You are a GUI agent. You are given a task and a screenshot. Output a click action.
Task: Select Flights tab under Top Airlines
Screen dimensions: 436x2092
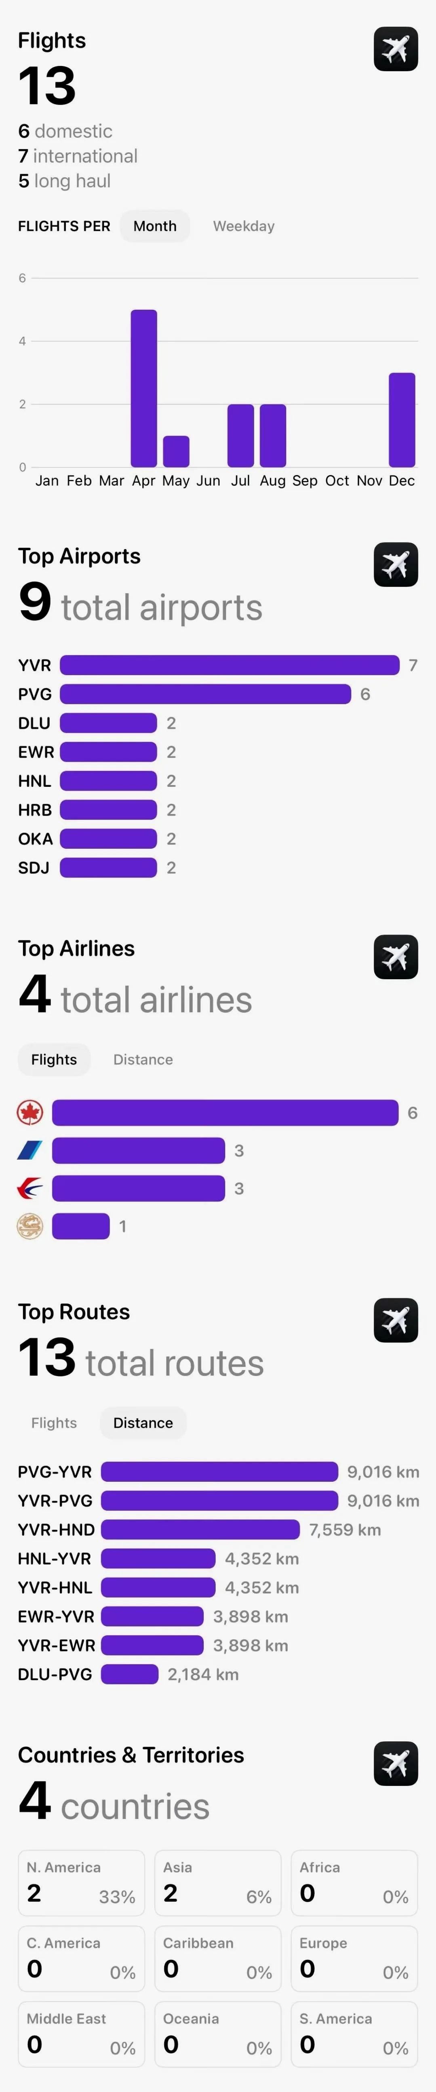(54, 1059)
